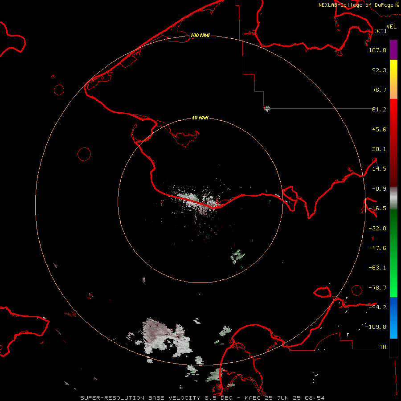Select the 45.6 velocity scale value
Screen dimensions: 401x401
379,129
